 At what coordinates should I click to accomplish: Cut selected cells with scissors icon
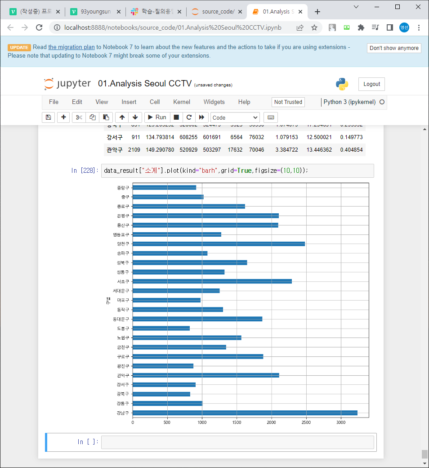pos(79,117)
